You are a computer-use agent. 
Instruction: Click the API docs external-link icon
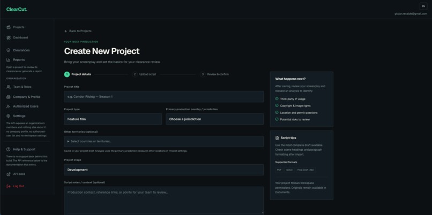coord(9,174)
